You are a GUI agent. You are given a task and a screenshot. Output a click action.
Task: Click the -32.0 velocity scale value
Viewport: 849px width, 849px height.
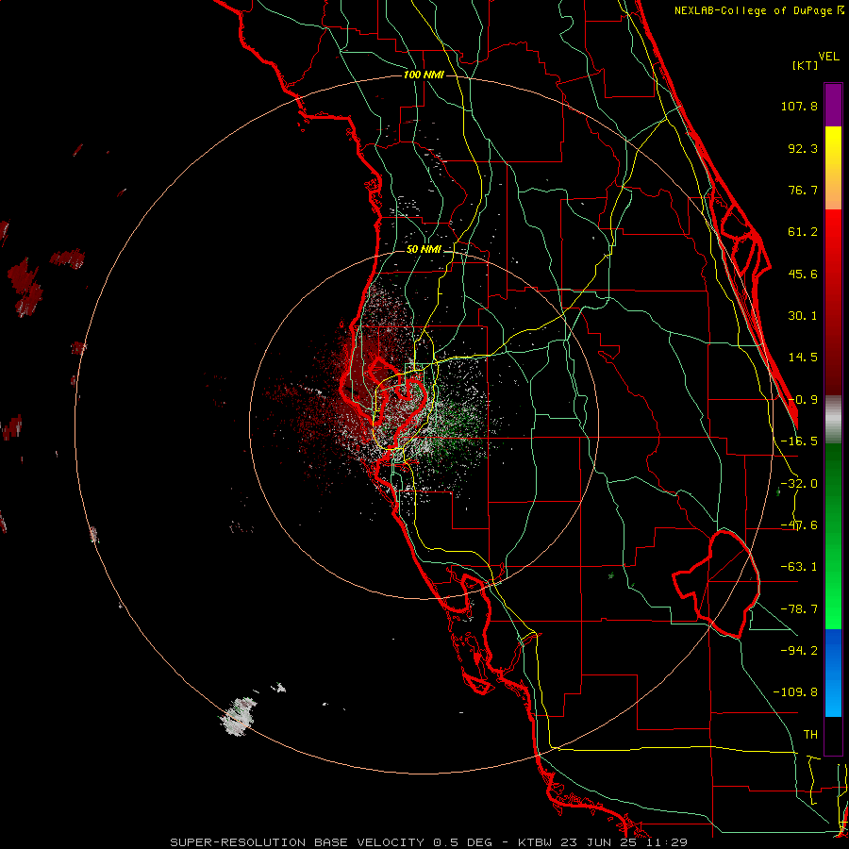pos(799,484)
